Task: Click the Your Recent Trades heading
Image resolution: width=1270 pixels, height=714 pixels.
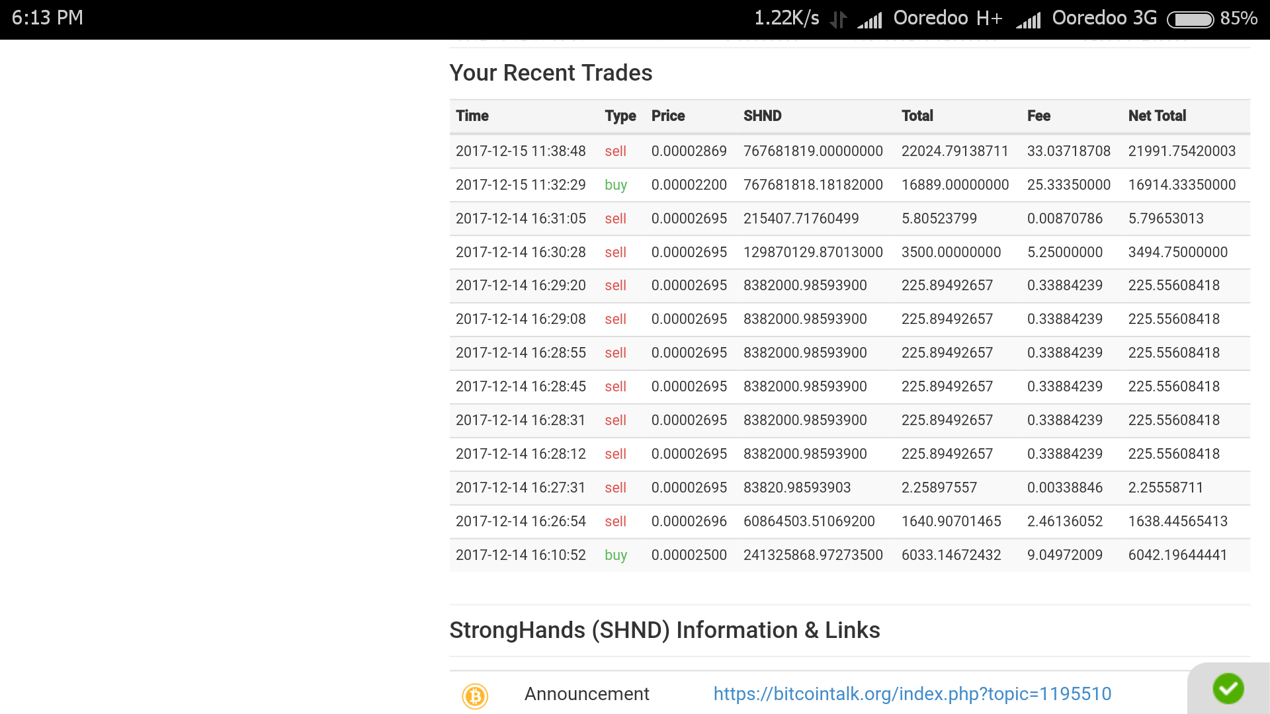Action: (x=550, y=73)
